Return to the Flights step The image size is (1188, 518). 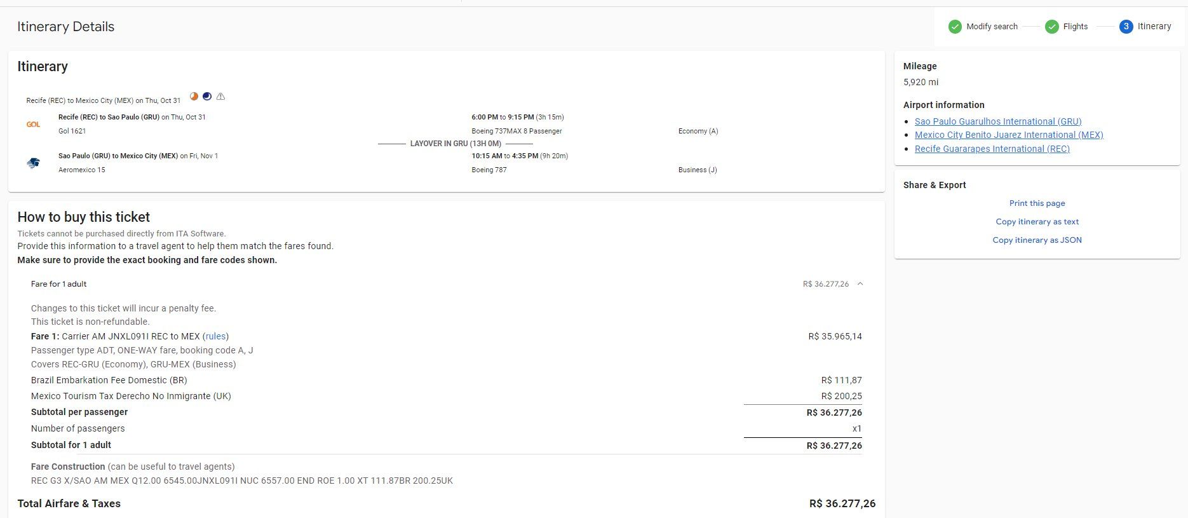click(1075, 27)
